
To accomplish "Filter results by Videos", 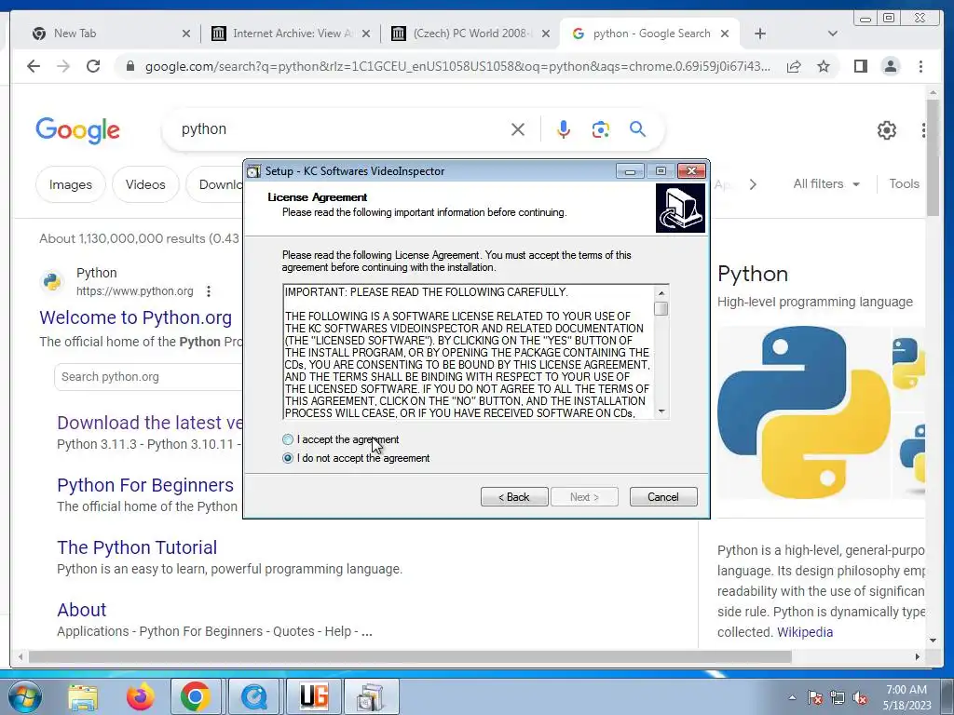I will coord(145,184).
